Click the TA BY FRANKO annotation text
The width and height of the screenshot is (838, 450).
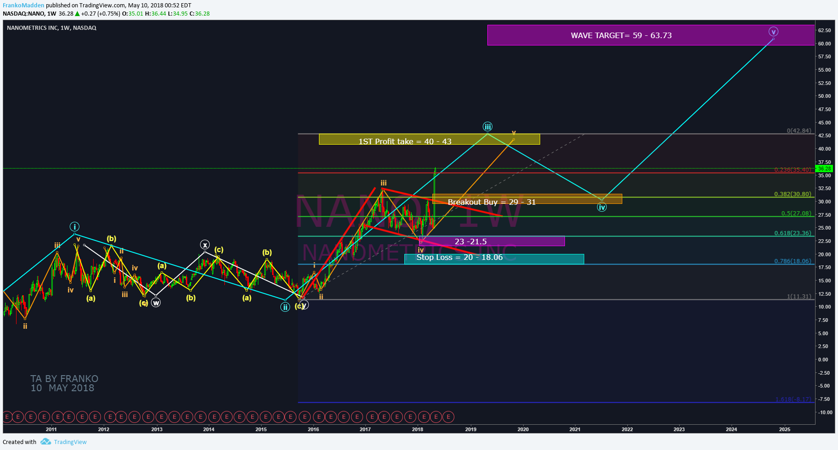pos(64,379)
